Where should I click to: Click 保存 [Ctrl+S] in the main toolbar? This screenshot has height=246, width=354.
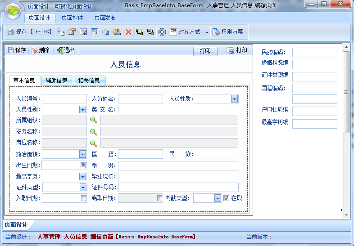pyautogui.click(x=30, y=32)
